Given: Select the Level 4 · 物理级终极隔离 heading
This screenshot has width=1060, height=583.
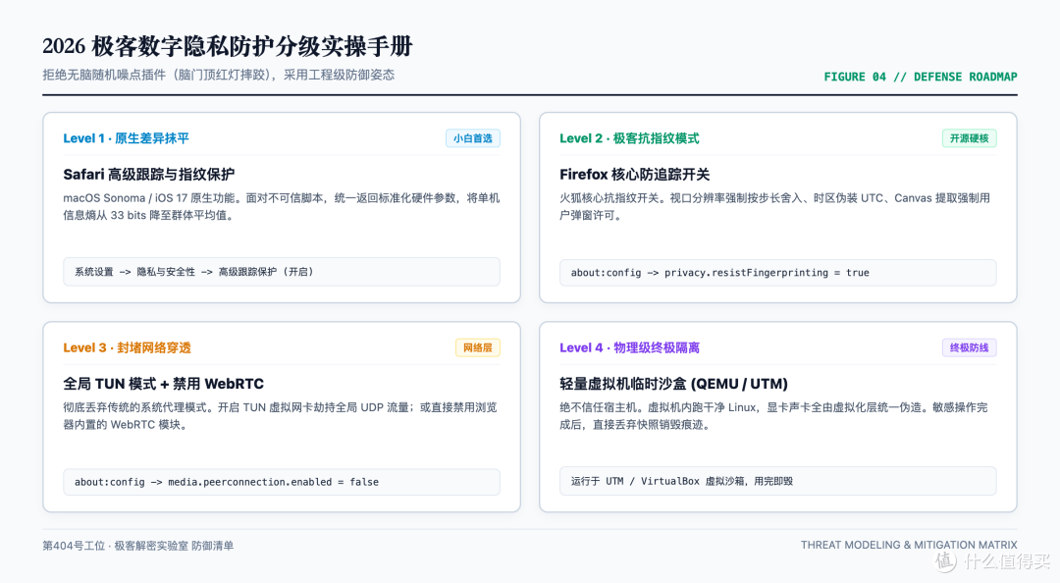Looking at the screenshot, I should pos(629,347).
